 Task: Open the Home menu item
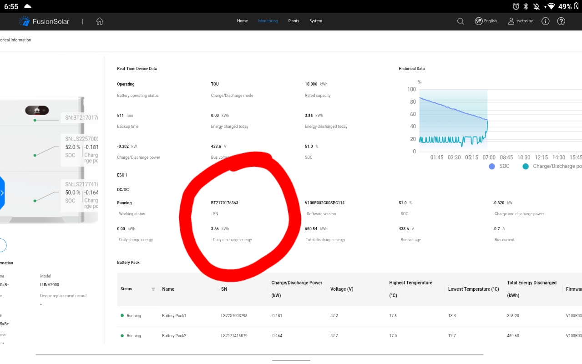pos(242,21)
